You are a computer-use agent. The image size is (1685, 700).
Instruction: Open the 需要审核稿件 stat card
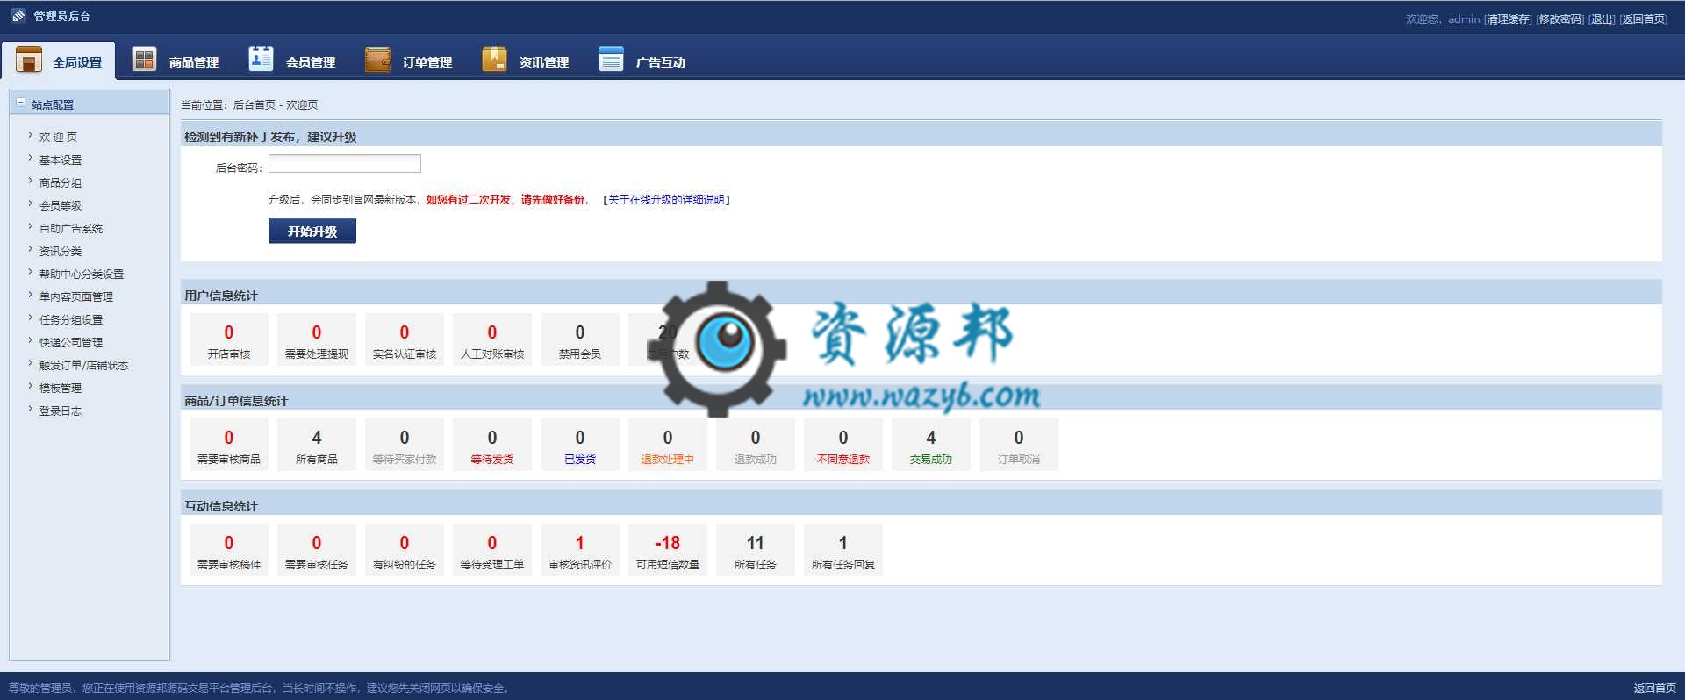click(229, 550)
